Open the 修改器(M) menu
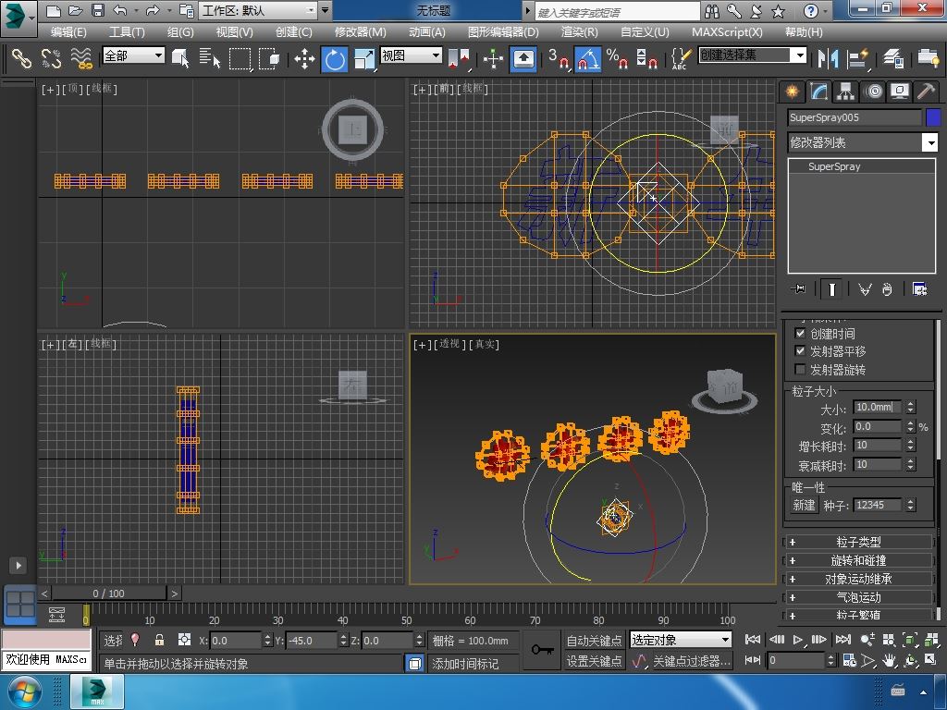 pyautogui.click(x=360, y=31)
